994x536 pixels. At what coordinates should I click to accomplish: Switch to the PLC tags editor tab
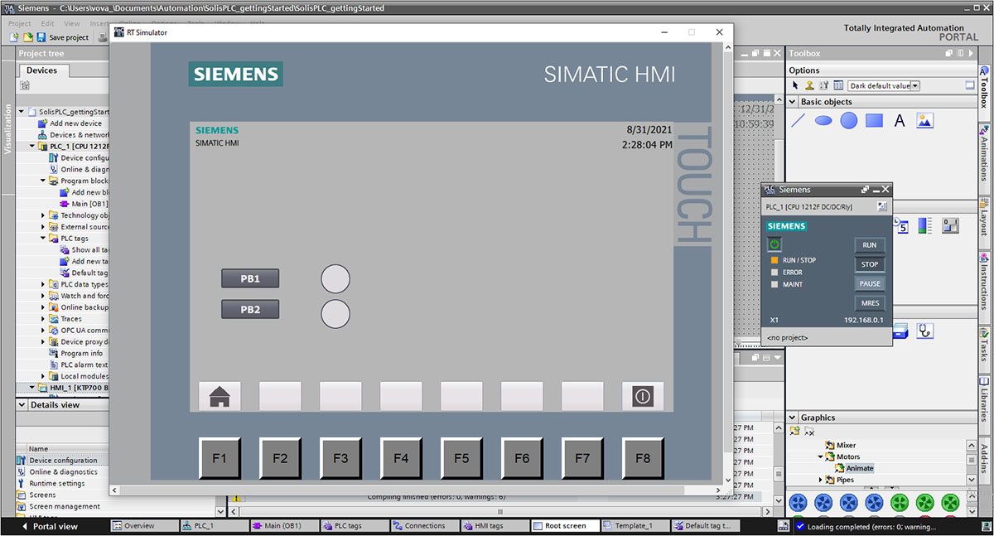point(355,526)
